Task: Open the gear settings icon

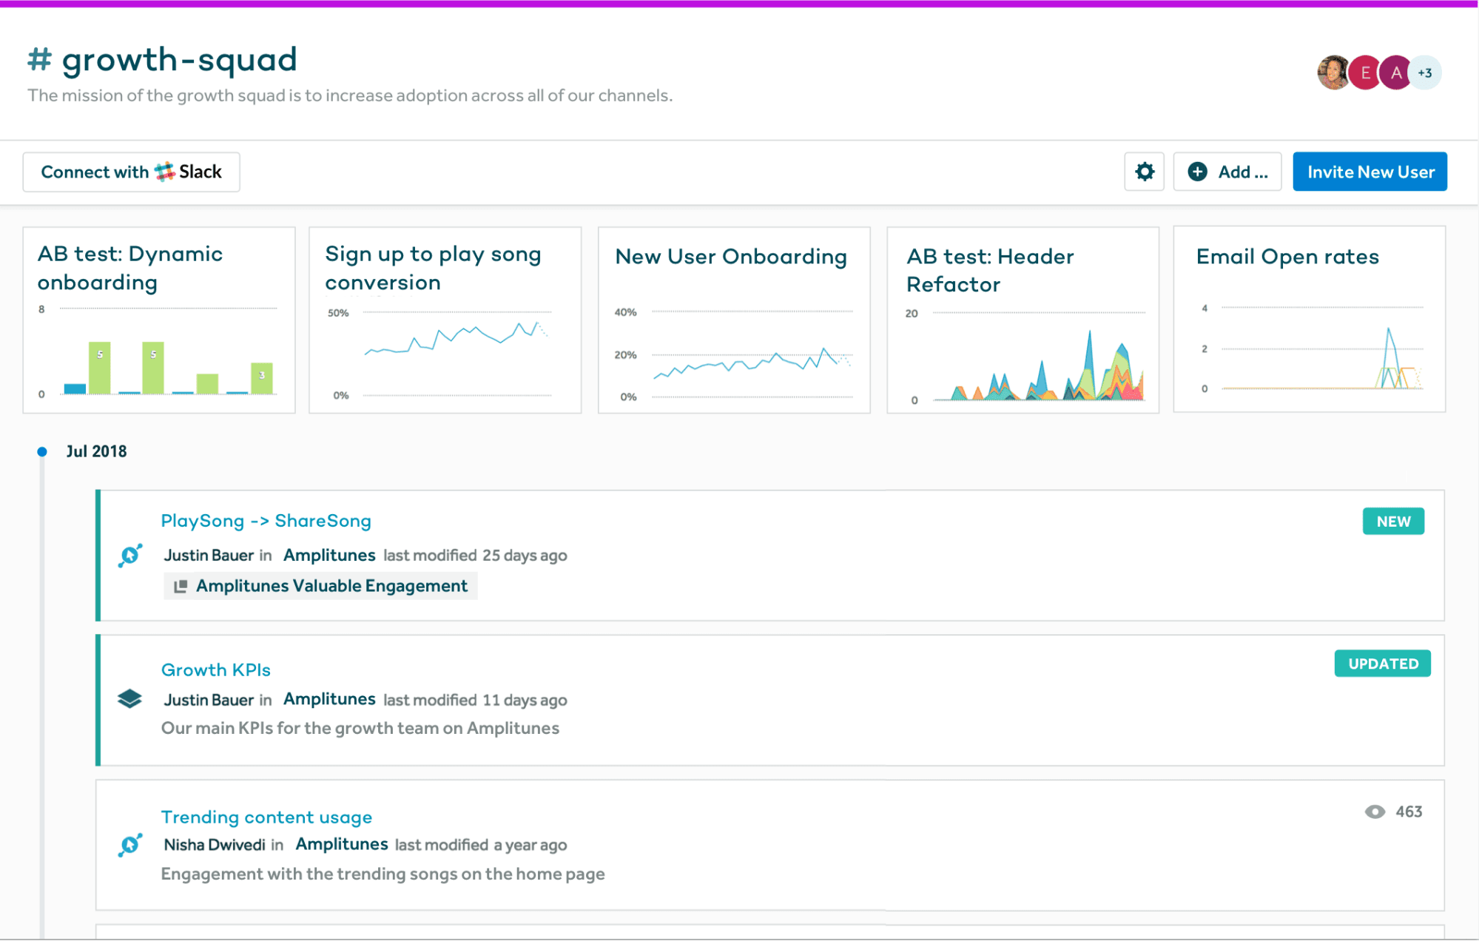Action: pyautogui.click(x=1144, y=172)
